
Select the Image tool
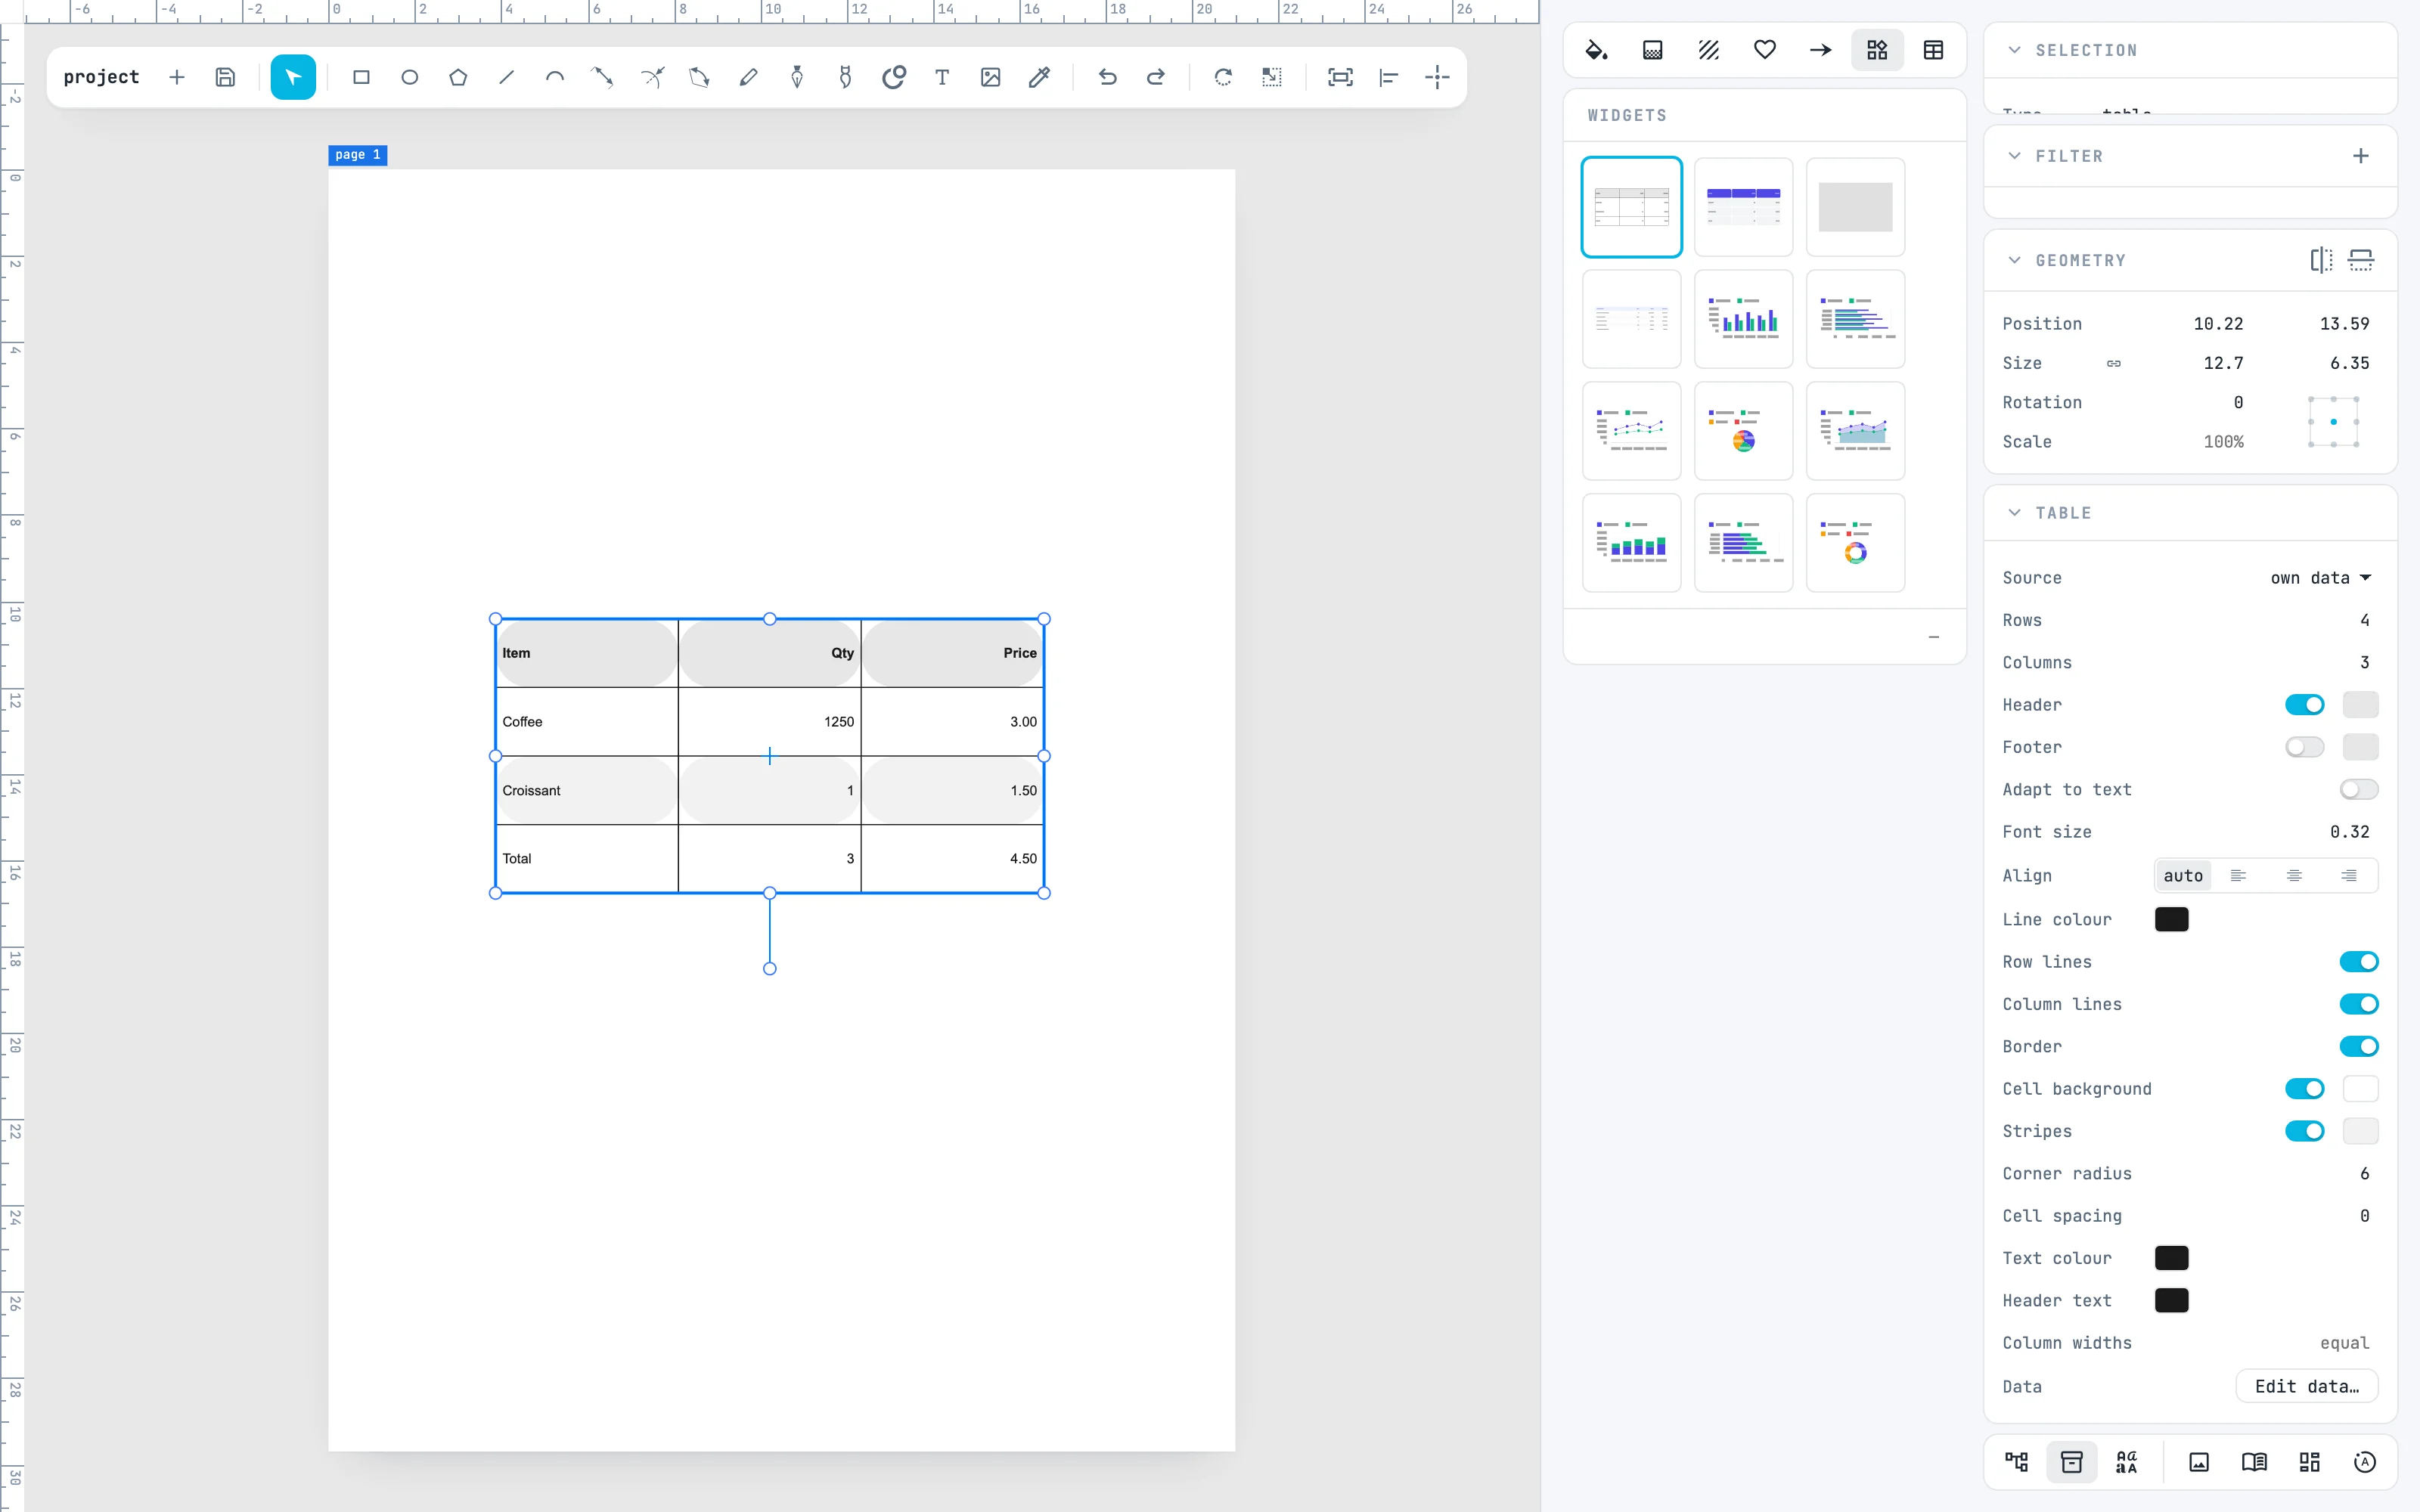[x=990, y=77]
